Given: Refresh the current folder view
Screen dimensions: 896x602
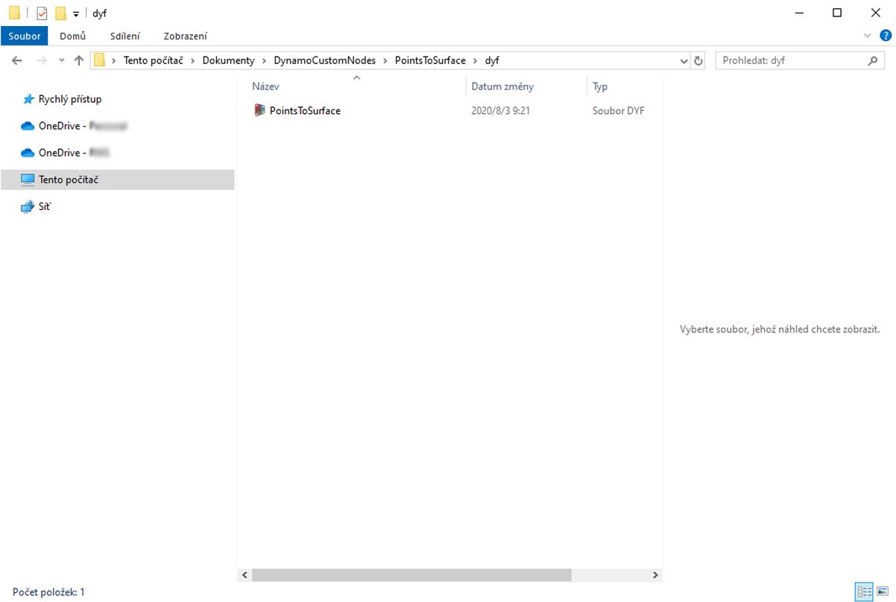Looking at the screenshot, I should pos(698,61).
